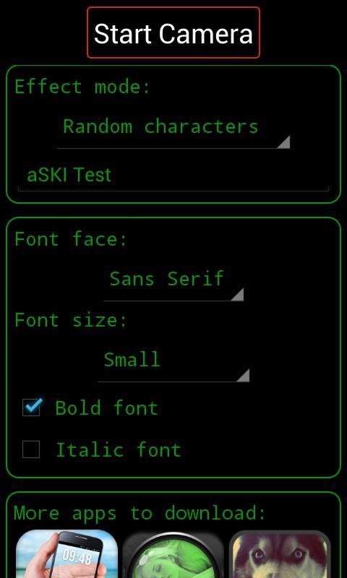Open the husky dog app icon
This screenshot has width=347, height=578.
[280, 554]
